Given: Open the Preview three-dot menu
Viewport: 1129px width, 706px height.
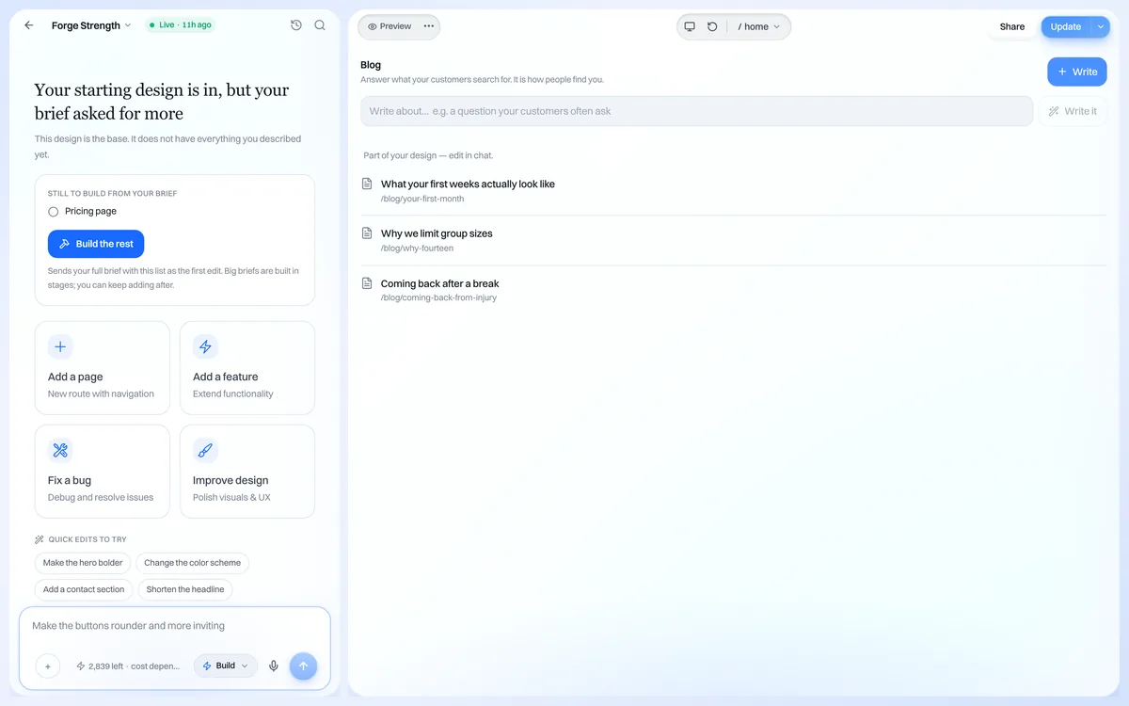Looking at the screenshot, I should pyautogui.click(x=429, y=26).
